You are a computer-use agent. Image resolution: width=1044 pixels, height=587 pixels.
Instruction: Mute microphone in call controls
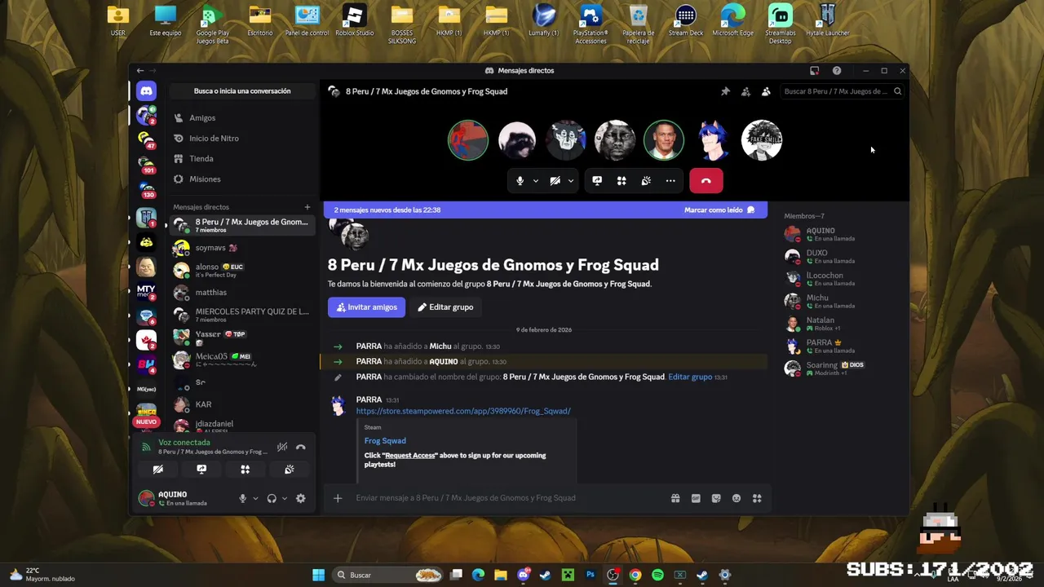click(x=520, y=181)
